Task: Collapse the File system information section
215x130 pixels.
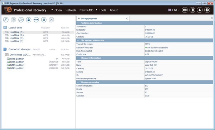Action: (x=78, y=40)
